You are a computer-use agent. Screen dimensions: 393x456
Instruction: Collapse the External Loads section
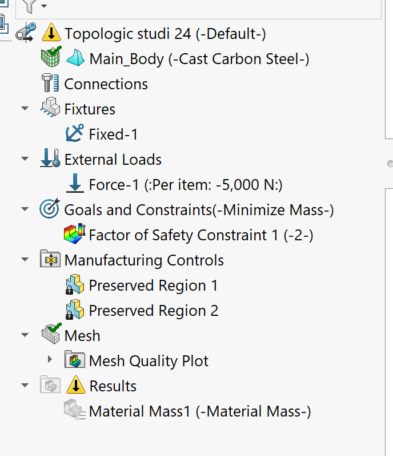coord(25,159)
